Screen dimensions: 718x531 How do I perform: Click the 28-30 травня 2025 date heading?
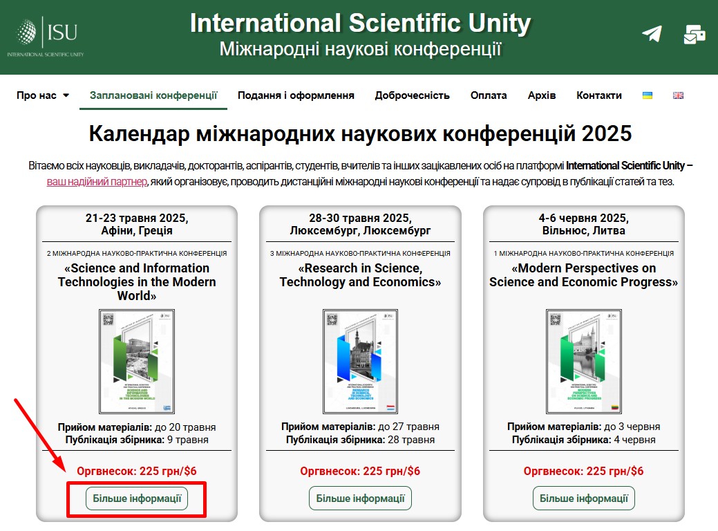click(360, 218)
